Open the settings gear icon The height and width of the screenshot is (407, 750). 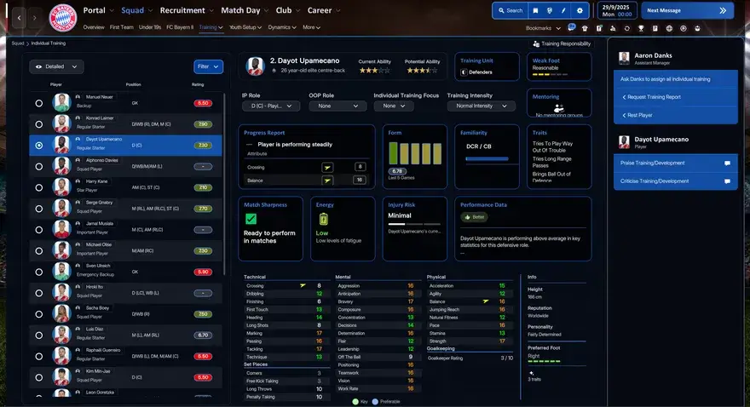(x=580, y=10)
